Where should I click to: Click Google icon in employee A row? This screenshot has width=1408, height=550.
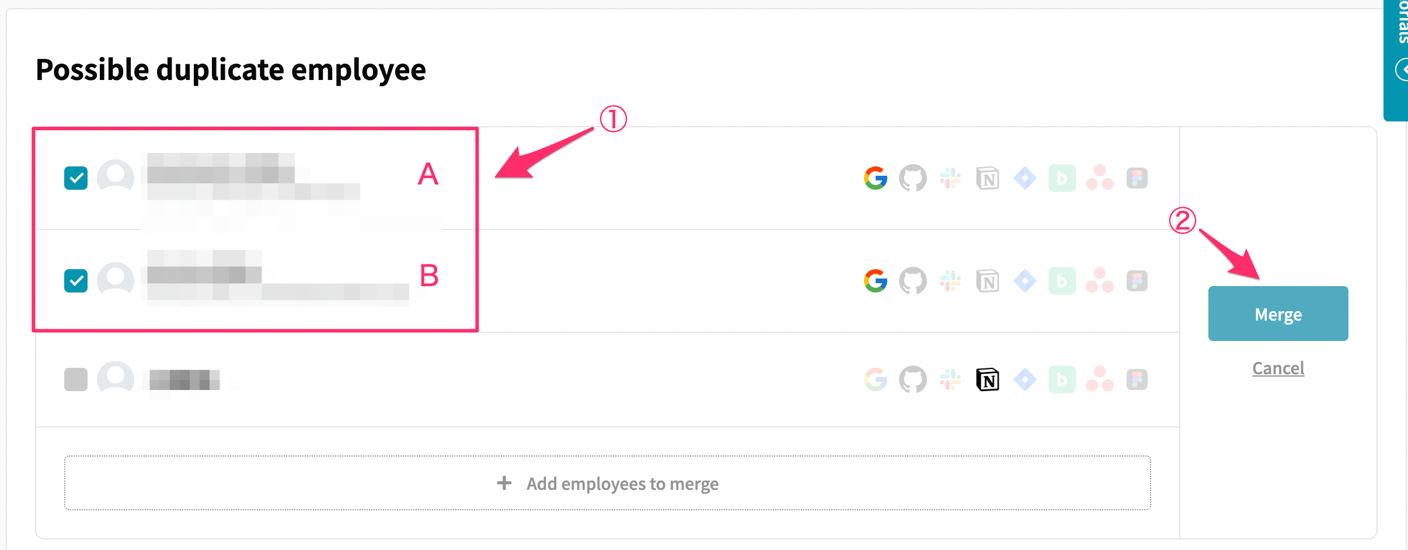click(x=876, y=178)
